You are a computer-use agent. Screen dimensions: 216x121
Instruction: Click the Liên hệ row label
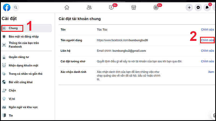point(65,51)
